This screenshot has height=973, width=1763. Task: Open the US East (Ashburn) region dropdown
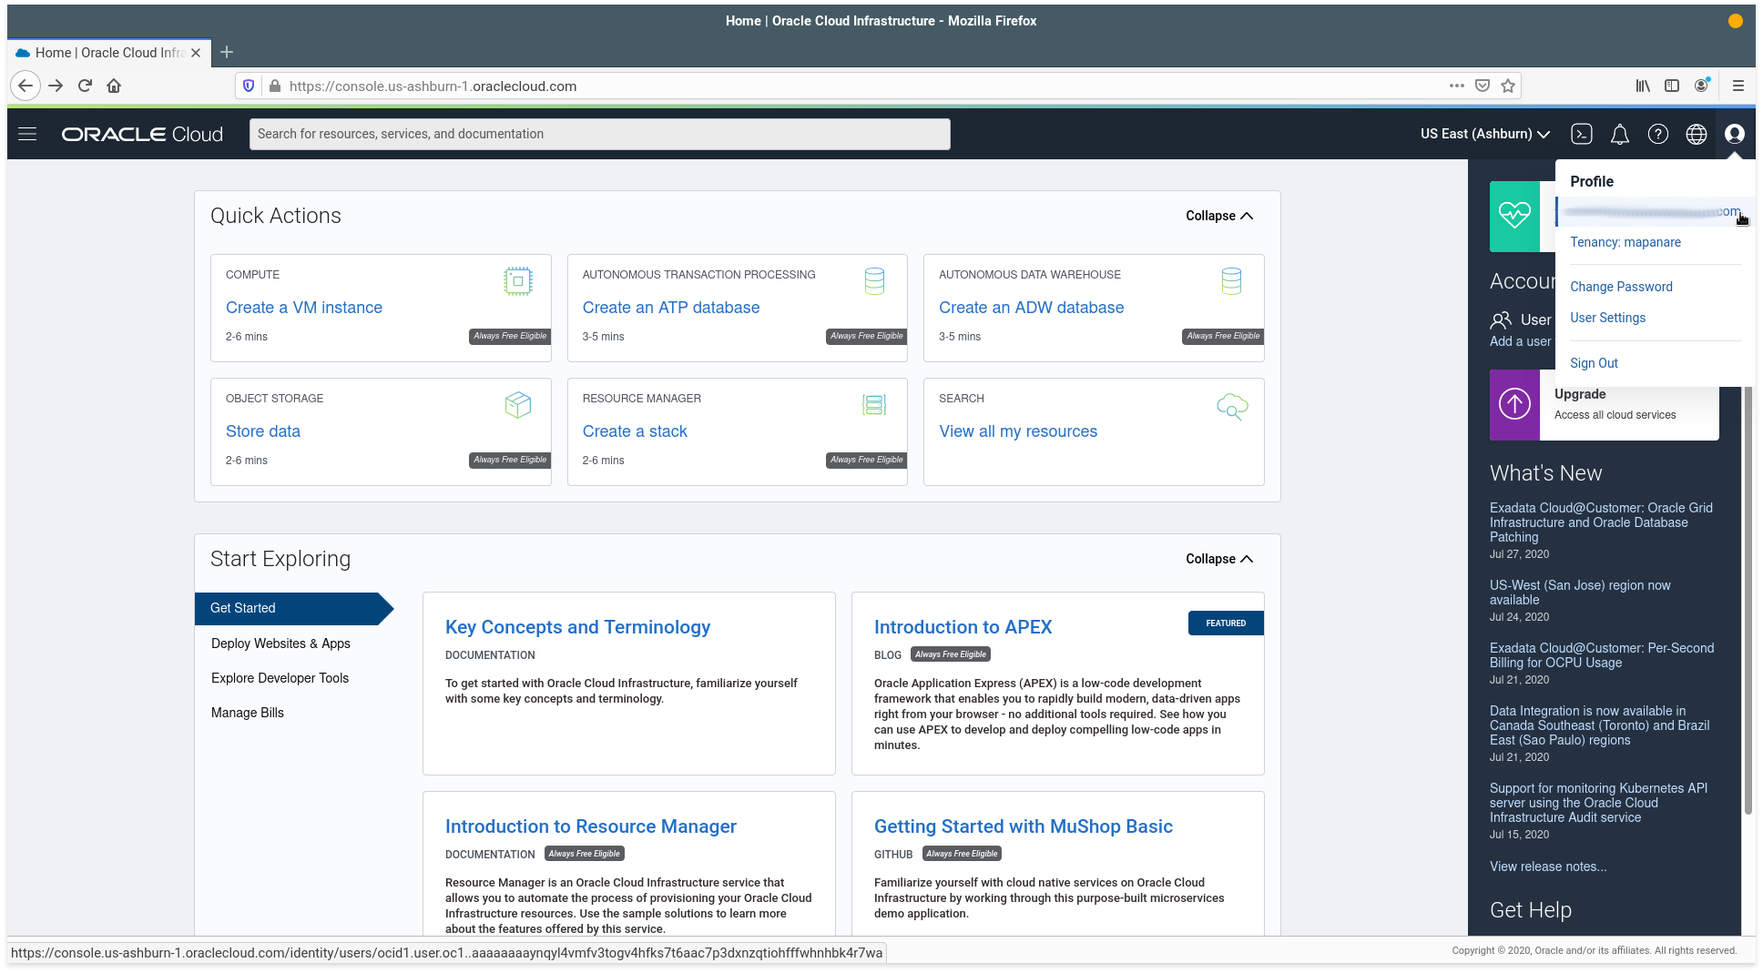click(1485, 134)
